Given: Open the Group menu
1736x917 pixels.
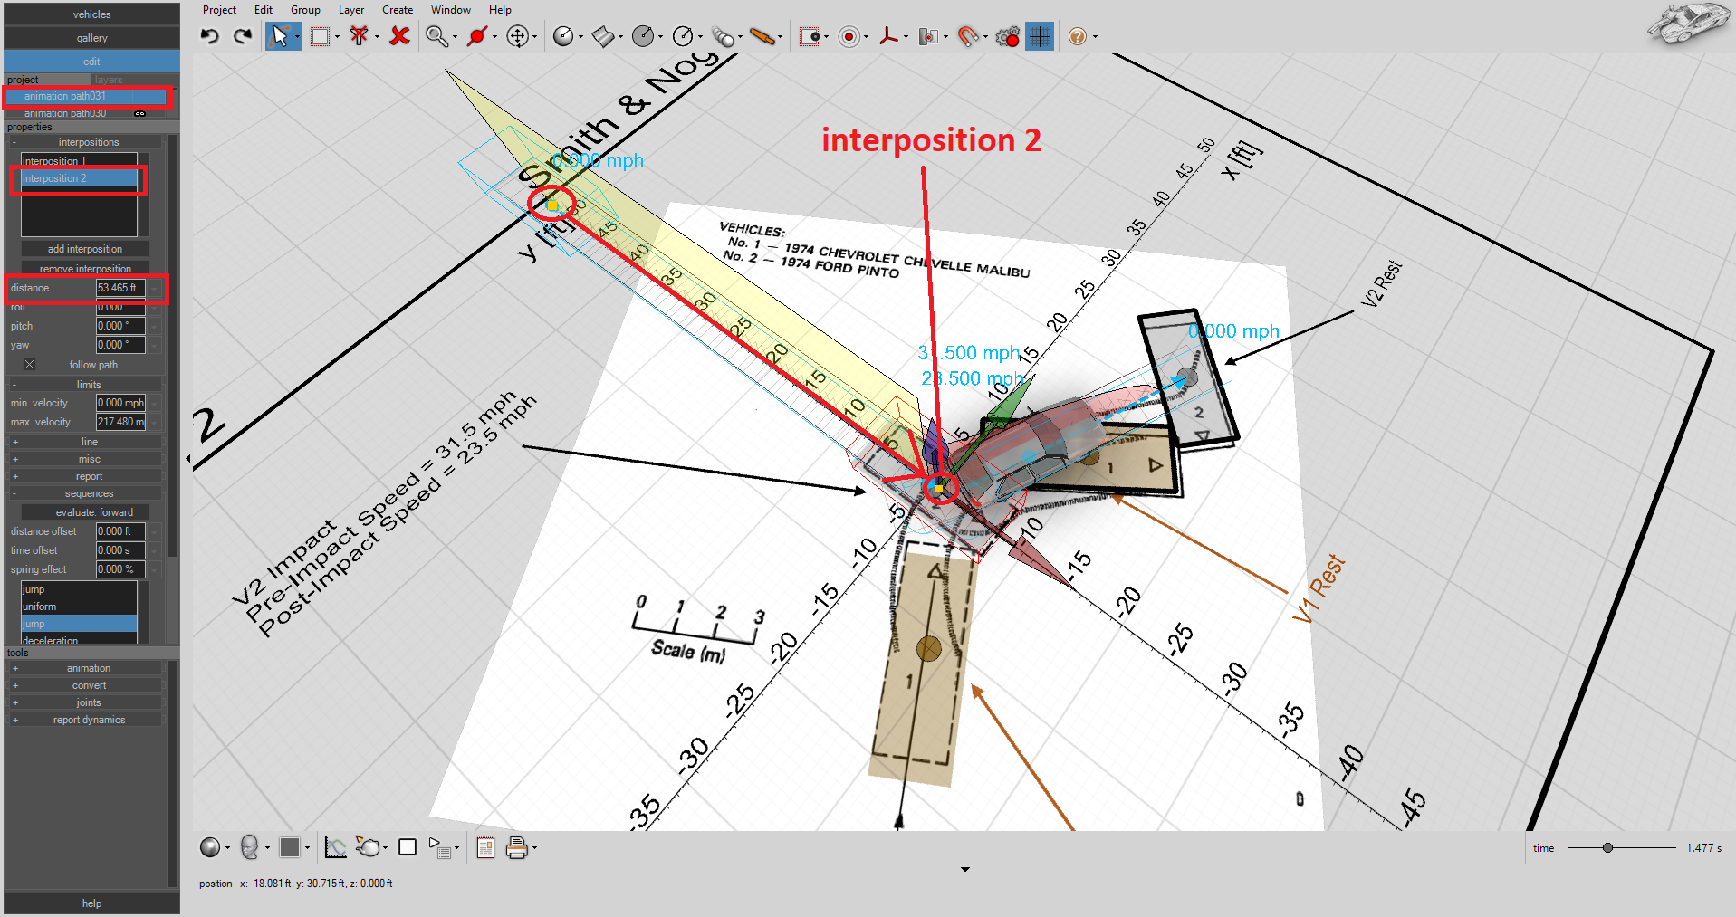Looking at the screenshot, I should [x=305, y=10].
